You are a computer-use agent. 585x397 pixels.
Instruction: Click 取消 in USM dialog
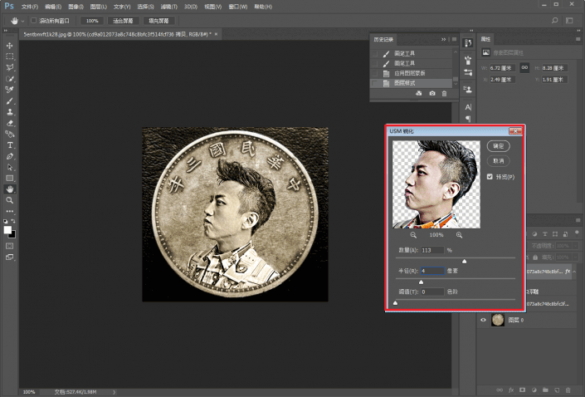click(x=499, y=161)
